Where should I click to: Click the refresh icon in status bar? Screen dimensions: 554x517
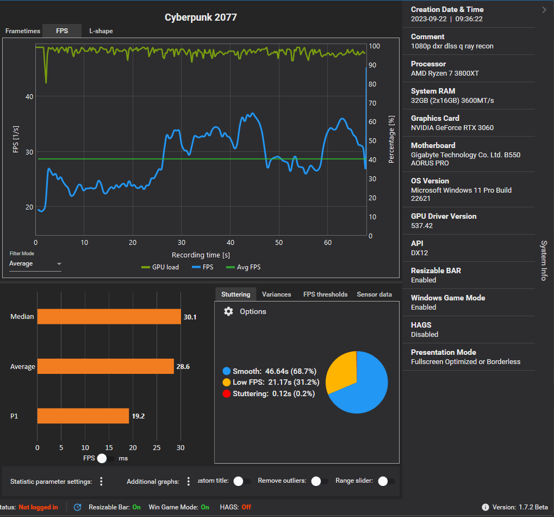[77, 507]
